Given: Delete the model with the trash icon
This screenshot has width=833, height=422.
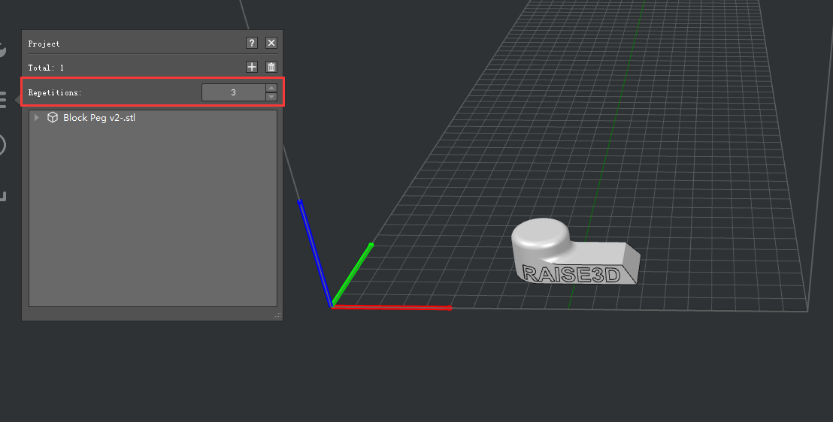Looking at the screenshot, I should 271,67.
